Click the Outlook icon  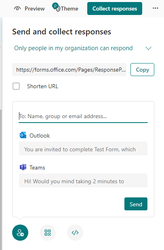tap(23, 135)
